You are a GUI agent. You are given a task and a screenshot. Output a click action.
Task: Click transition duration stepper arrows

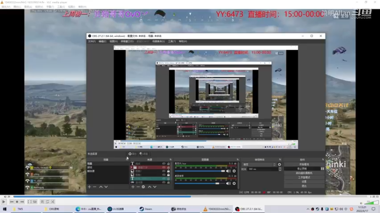(x=280, y=169)
